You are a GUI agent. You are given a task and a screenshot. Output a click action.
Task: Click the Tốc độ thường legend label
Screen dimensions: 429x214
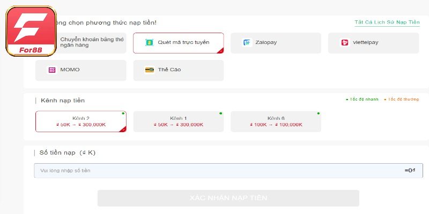[401, 100]
